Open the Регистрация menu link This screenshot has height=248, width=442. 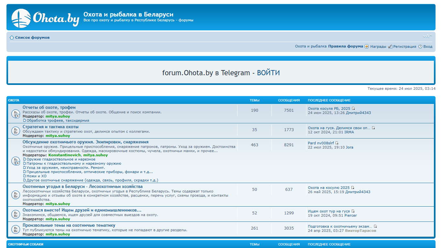pos(405,46)
